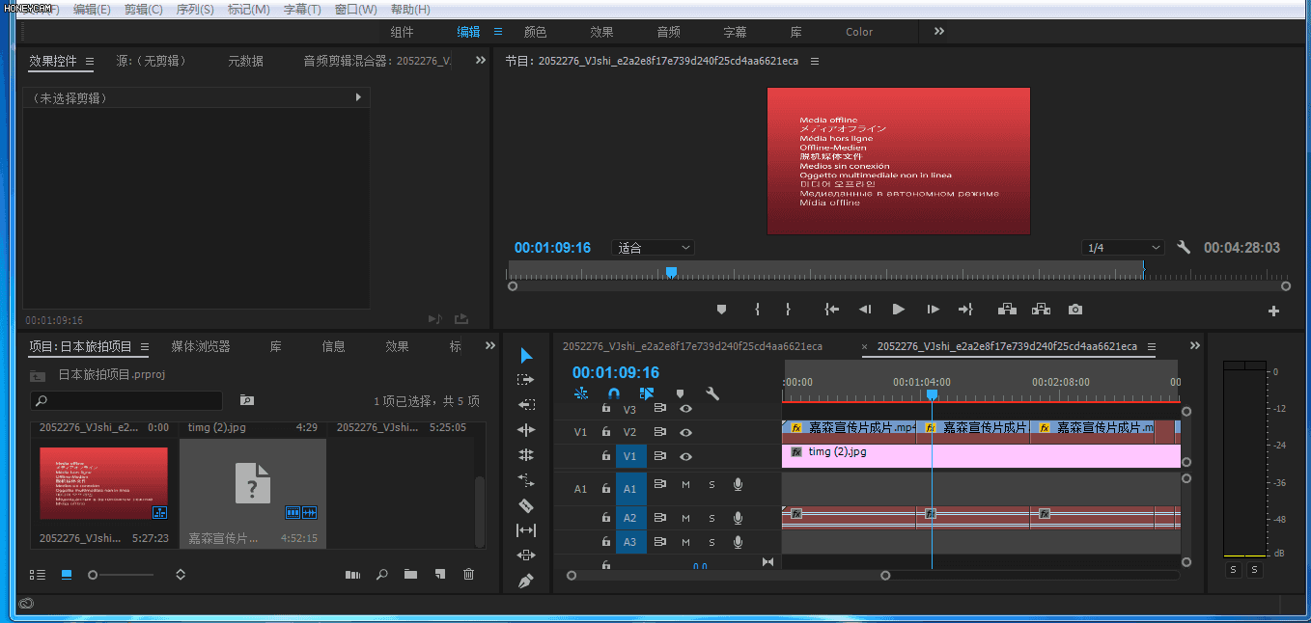Click Automate to Sequence icon

(x=352, y=575)
